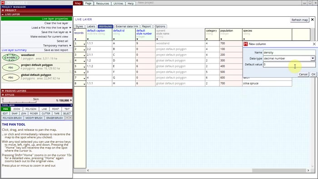Screen dimensions: 318x179
Task: Switch to the Labels tab
Action: tap(91, 26)
